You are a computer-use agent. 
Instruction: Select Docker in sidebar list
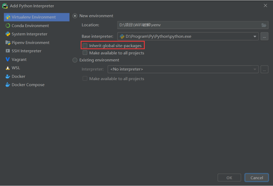point(37,76)
